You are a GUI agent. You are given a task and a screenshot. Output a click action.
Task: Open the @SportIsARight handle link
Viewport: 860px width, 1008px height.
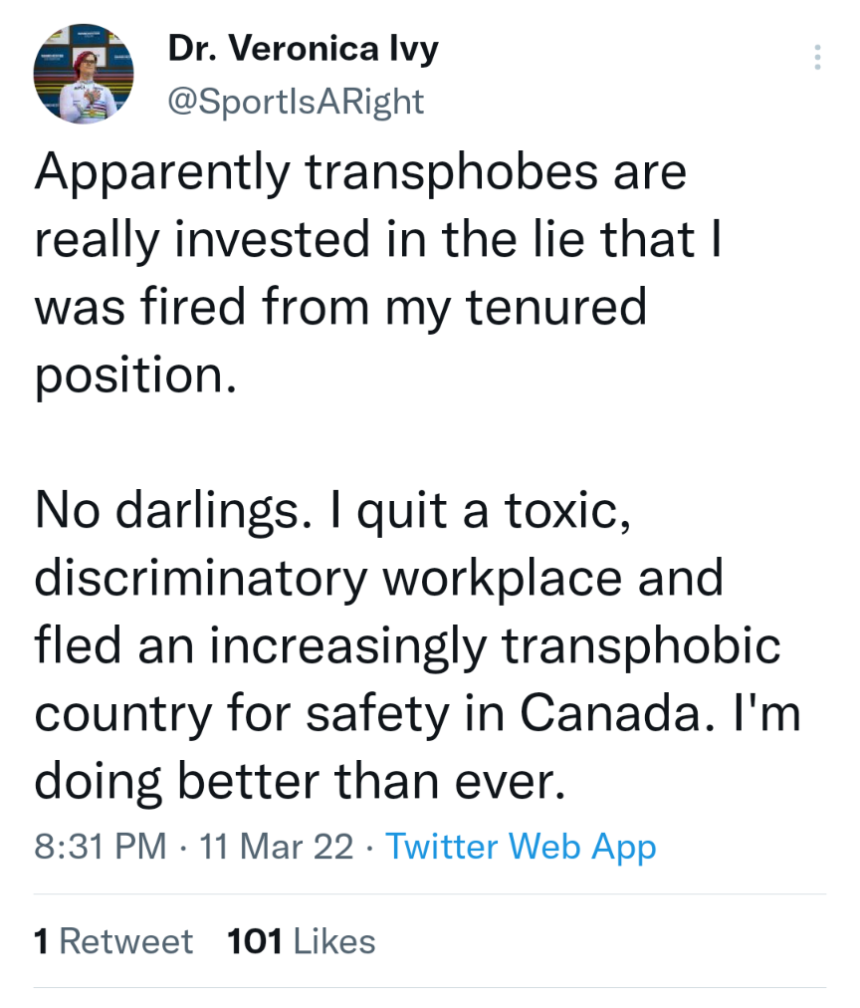(x=296, y=102)
